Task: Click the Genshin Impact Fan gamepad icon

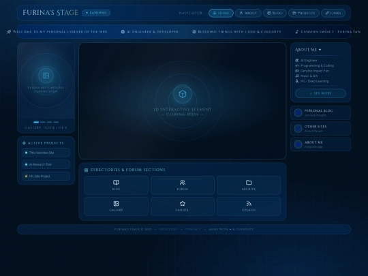Action: 297,71
